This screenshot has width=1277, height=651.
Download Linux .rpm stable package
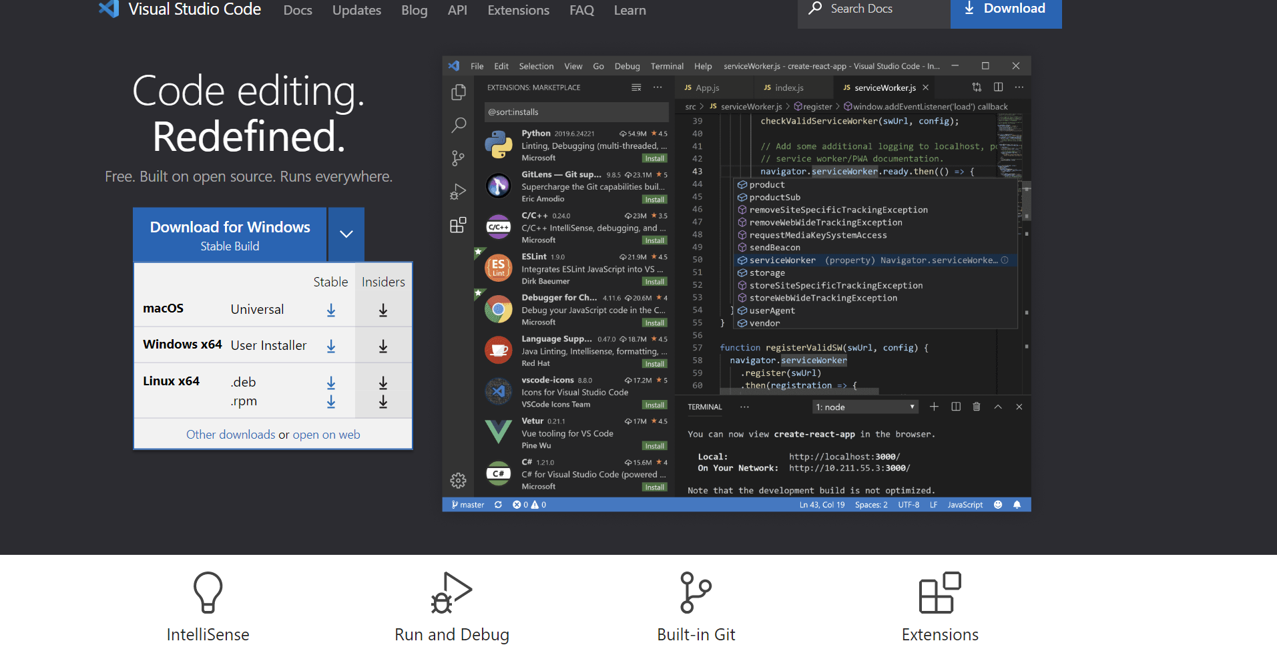pos(330,401)
